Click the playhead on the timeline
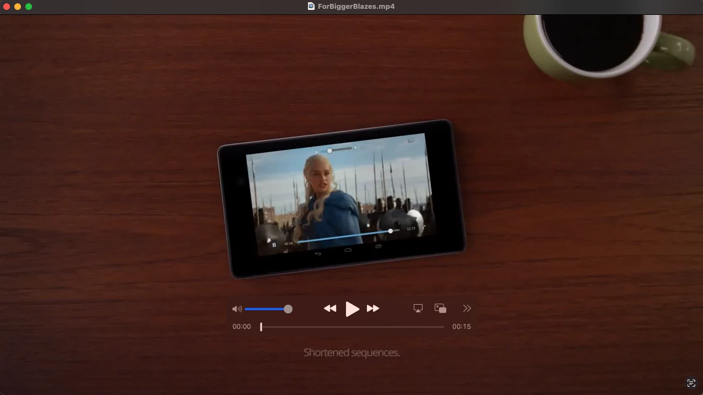The width and height of the screenshot is (703, 395). coord(261,327)
